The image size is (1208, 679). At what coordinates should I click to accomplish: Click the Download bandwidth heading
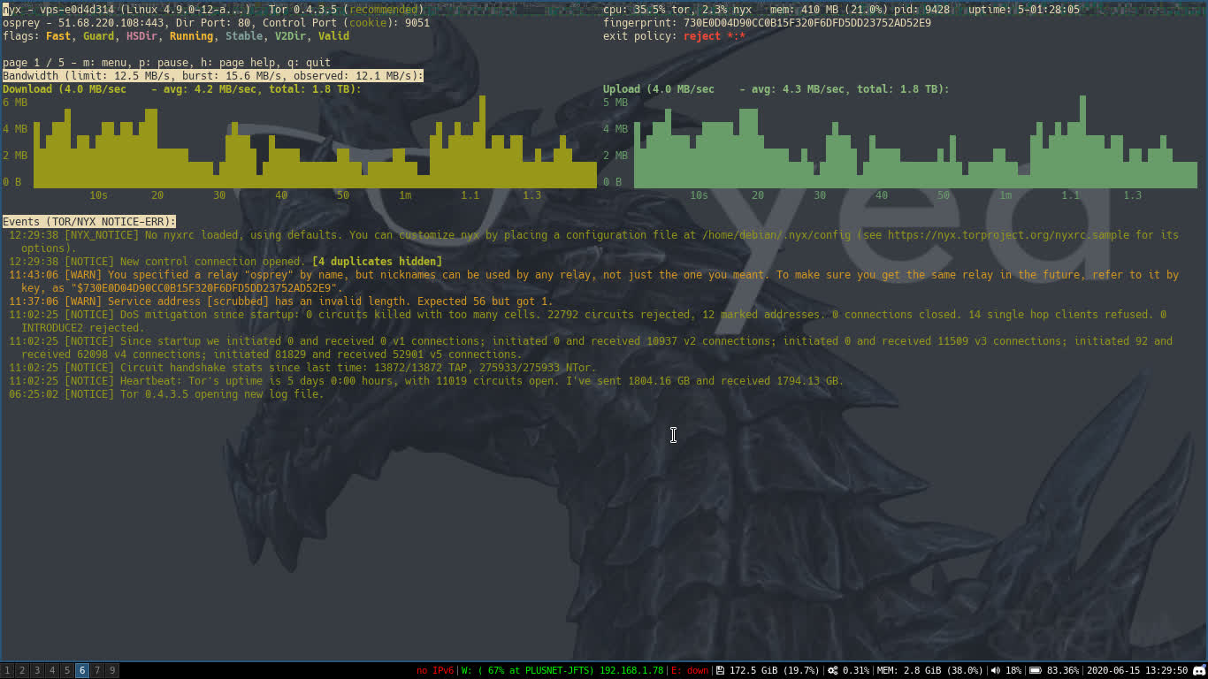pyautogui.click(x=182, y=89)
